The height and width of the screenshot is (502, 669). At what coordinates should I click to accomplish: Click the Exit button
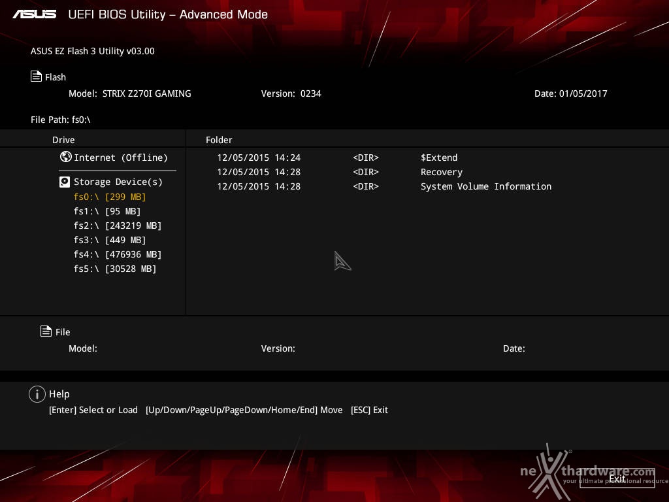617,478
